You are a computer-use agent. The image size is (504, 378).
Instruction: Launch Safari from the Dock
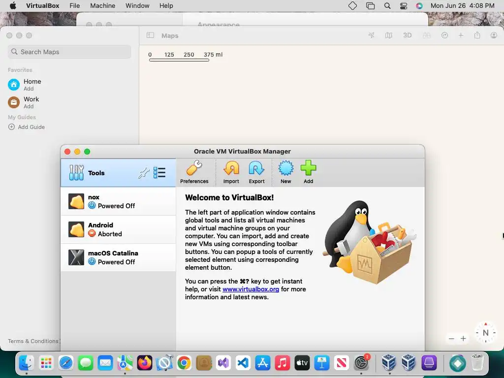point(66,363)
